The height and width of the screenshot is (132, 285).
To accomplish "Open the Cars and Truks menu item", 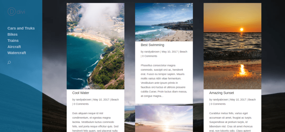I will click(21, 28).
